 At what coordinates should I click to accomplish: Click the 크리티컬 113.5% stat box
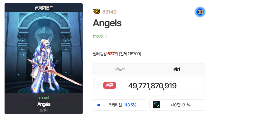click(120, 105)
